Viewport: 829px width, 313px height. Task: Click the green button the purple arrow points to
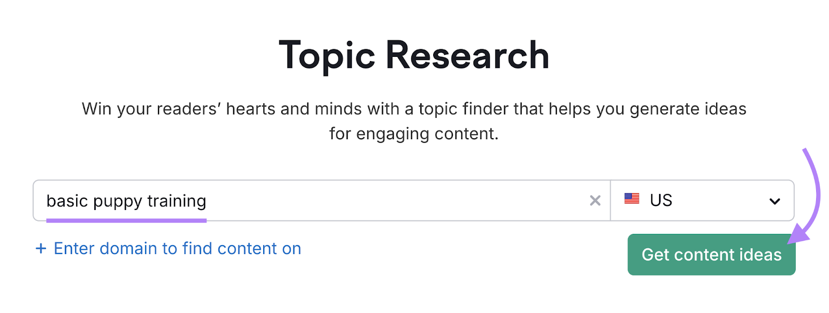coord(711,255)
